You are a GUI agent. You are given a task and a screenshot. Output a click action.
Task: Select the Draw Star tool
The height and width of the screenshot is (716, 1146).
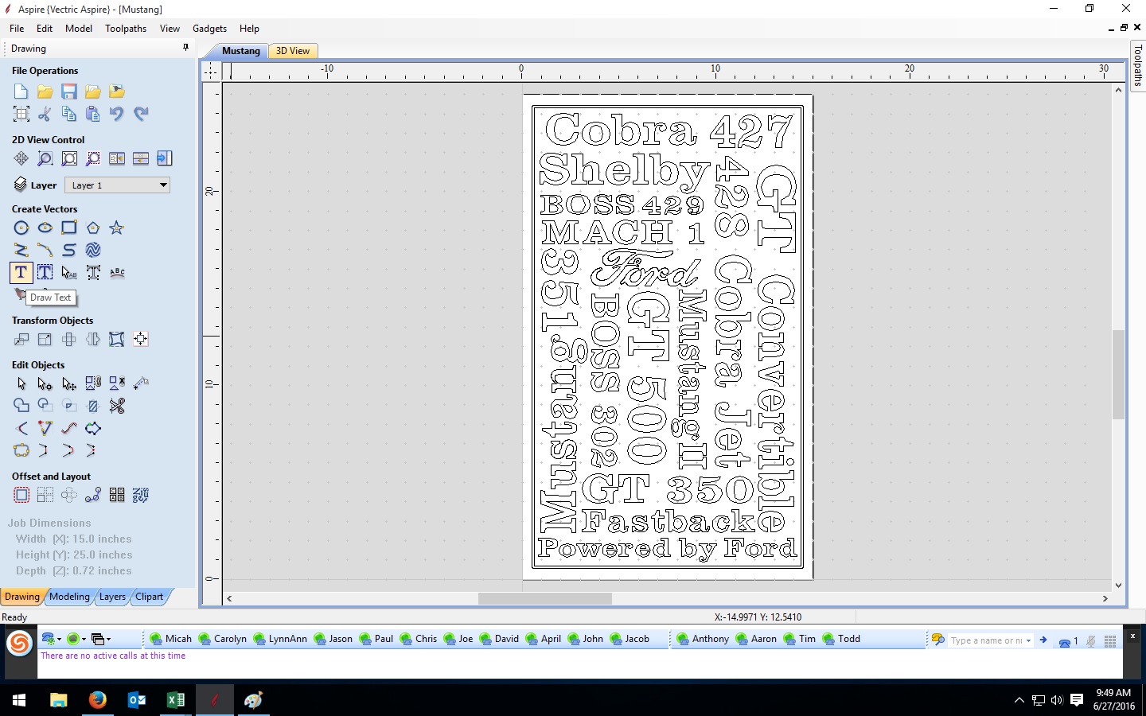pos(117,228)
